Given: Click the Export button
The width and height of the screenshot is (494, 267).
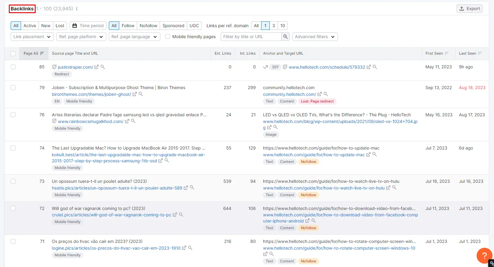Looking at the screenshot, I should point(470,9).
